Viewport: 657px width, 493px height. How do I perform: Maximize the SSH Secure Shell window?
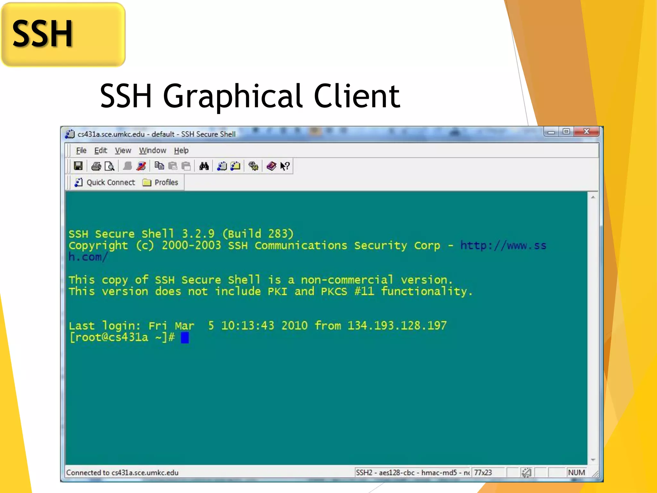coord(566,132)
